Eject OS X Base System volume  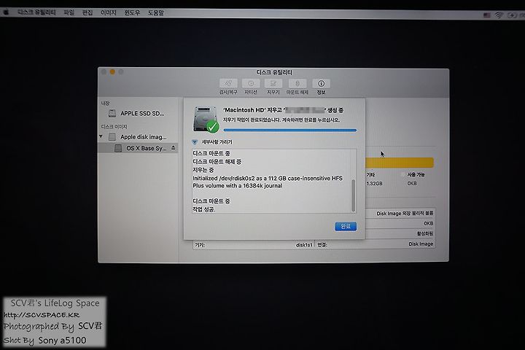[173, 148]
